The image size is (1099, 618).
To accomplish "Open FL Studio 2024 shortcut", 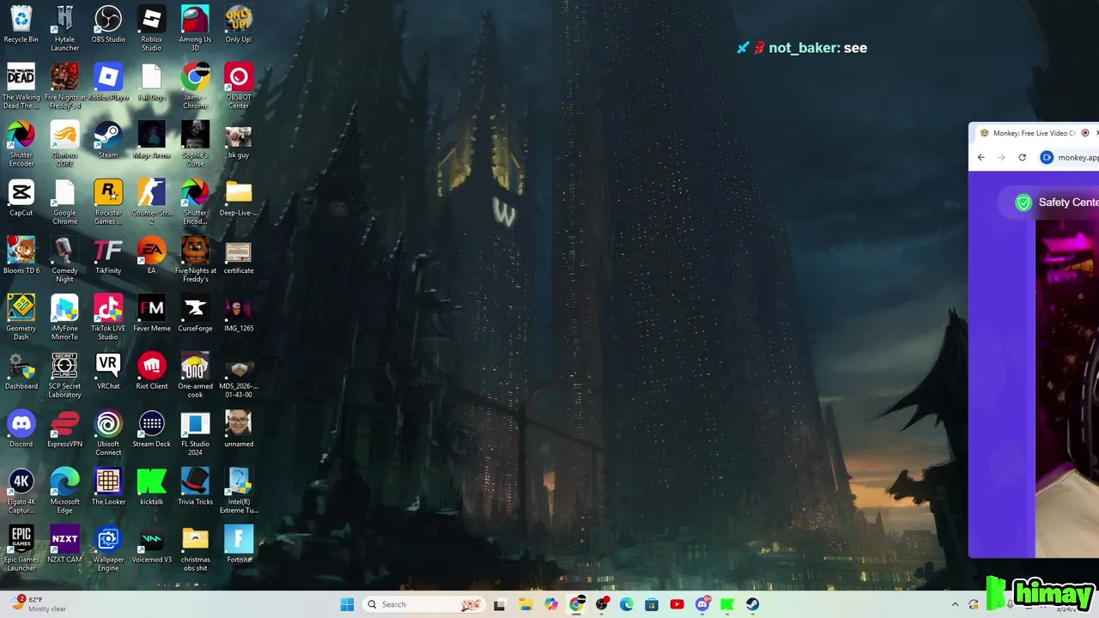I will pos(195,433).
